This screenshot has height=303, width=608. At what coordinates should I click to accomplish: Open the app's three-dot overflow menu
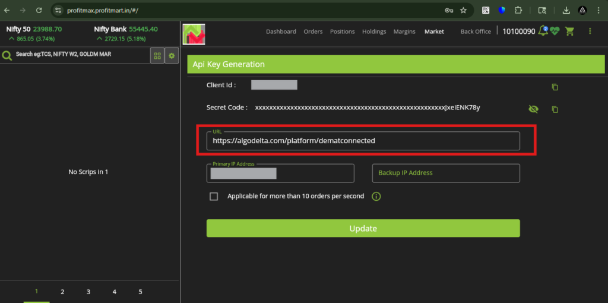pos(590,31)
